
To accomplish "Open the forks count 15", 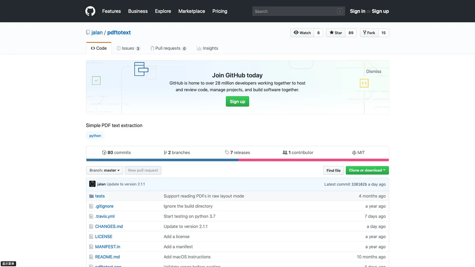I will click(383, 33).
